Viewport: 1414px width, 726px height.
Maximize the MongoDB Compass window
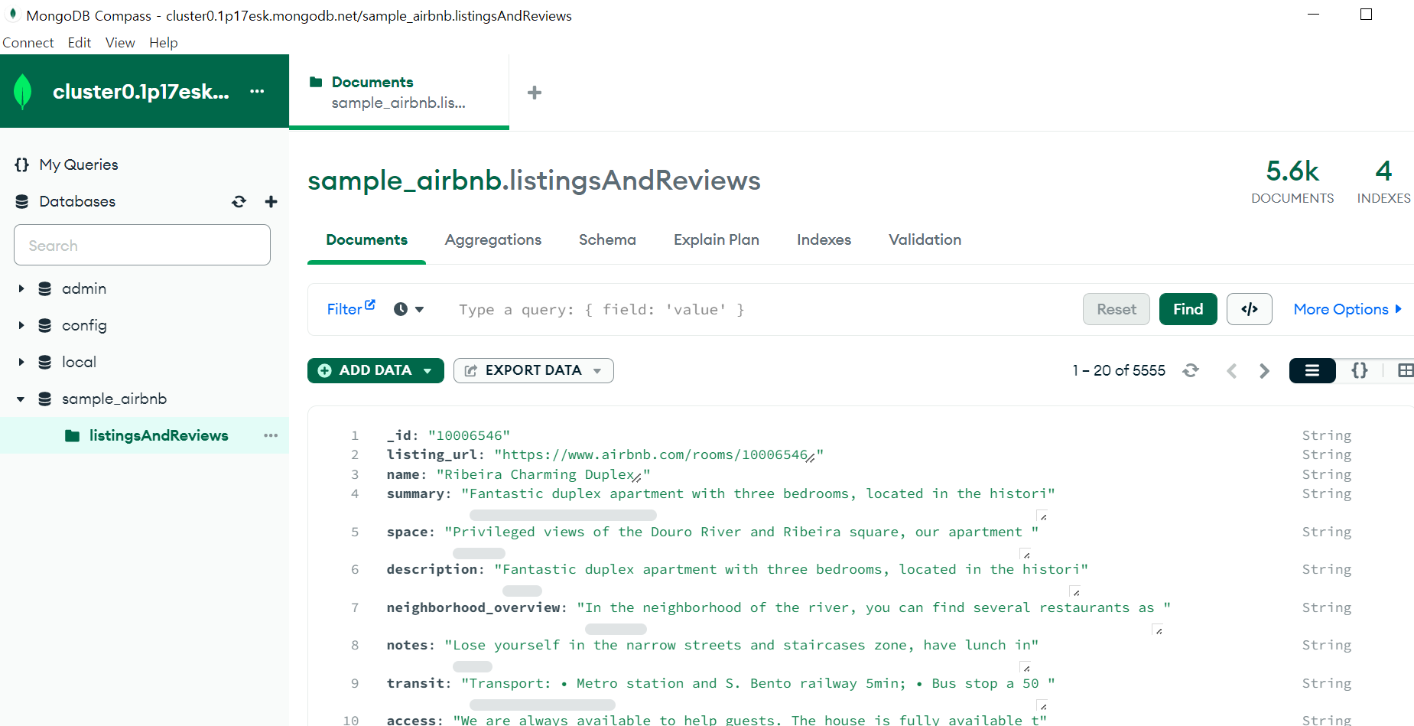click(1366, 15)
